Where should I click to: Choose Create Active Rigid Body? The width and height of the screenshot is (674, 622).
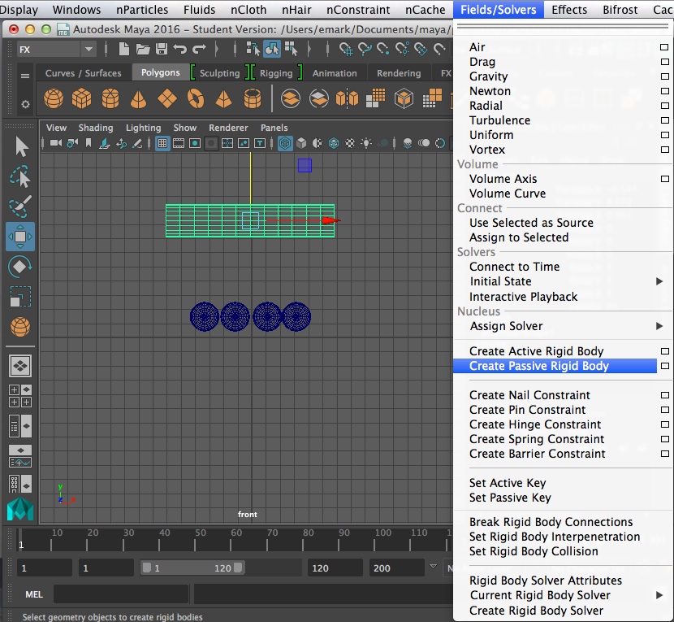[536, 351]
